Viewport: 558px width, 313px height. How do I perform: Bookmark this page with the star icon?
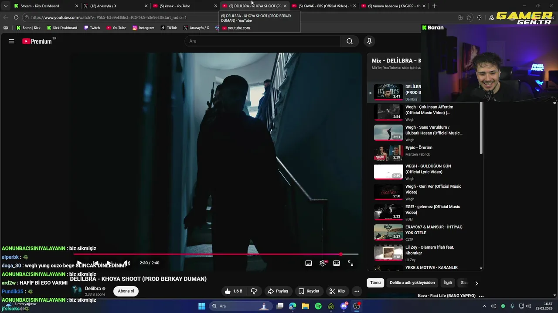click(x=469, y=17)
